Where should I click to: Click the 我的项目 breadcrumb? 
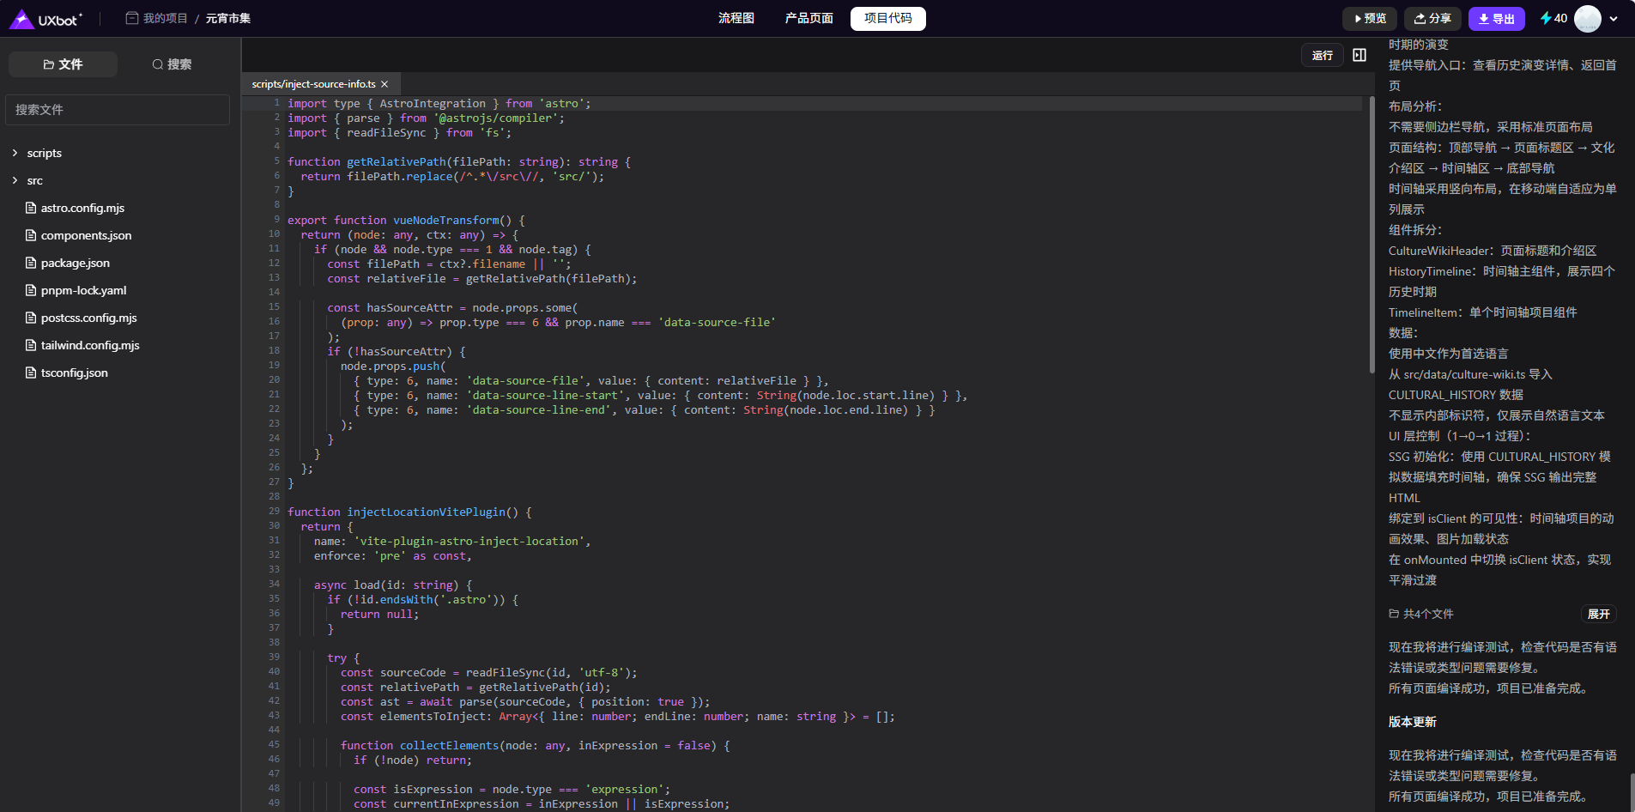164,18
